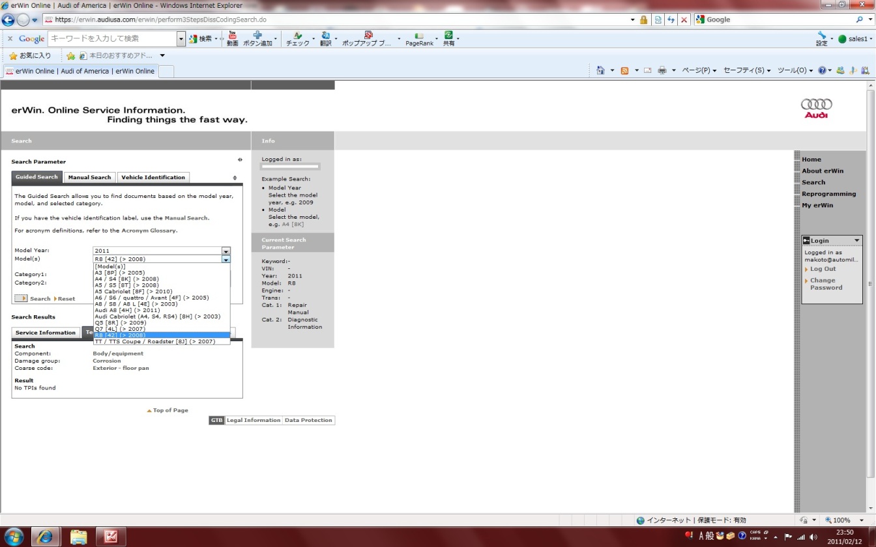876x547 pixels.
Task: Select the erWin Online browser tab
Action: (80, 71)
